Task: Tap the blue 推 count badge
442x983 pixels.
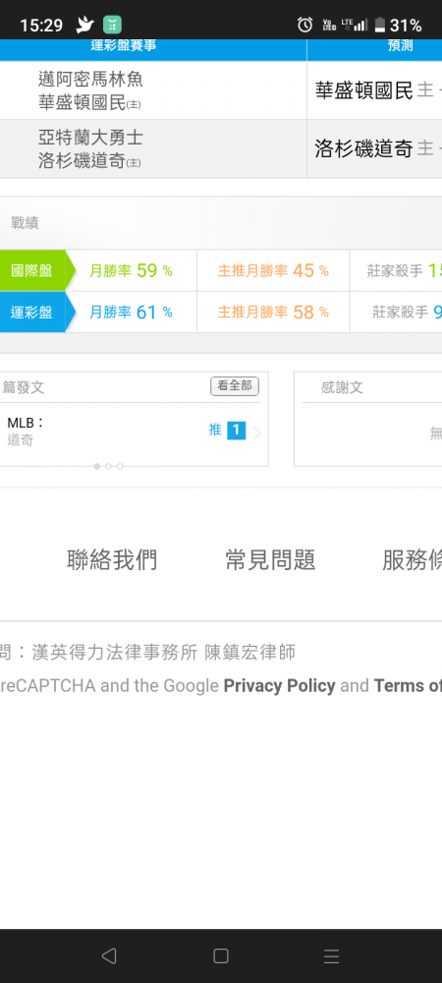Action: [236, 431]
